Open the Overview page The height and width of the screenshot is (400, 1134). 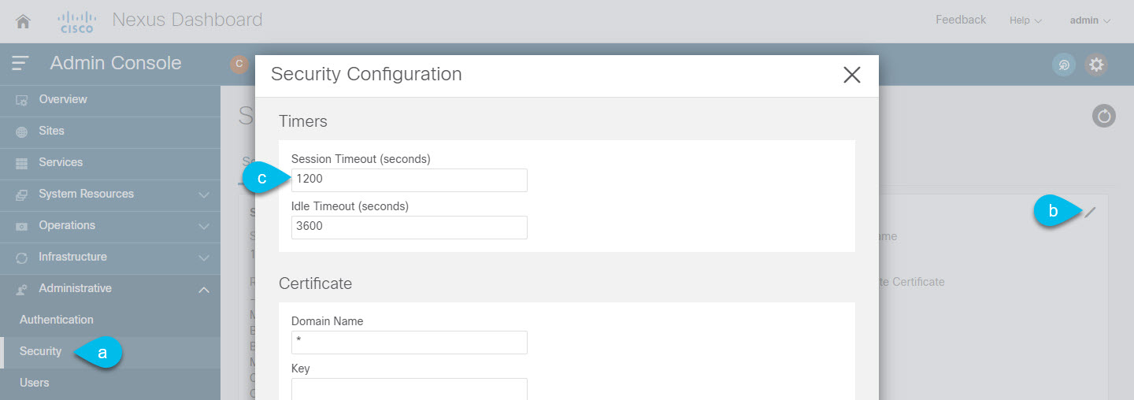pos(63,99)
